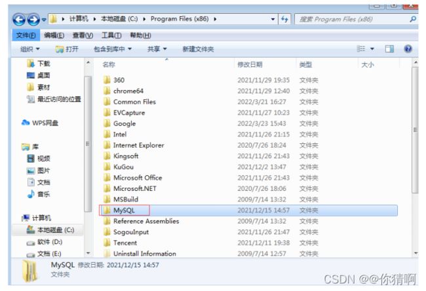This screenshot has height=291, width=426.
Task: Open the 编辑(E) menu
Action: click(54, 35)
